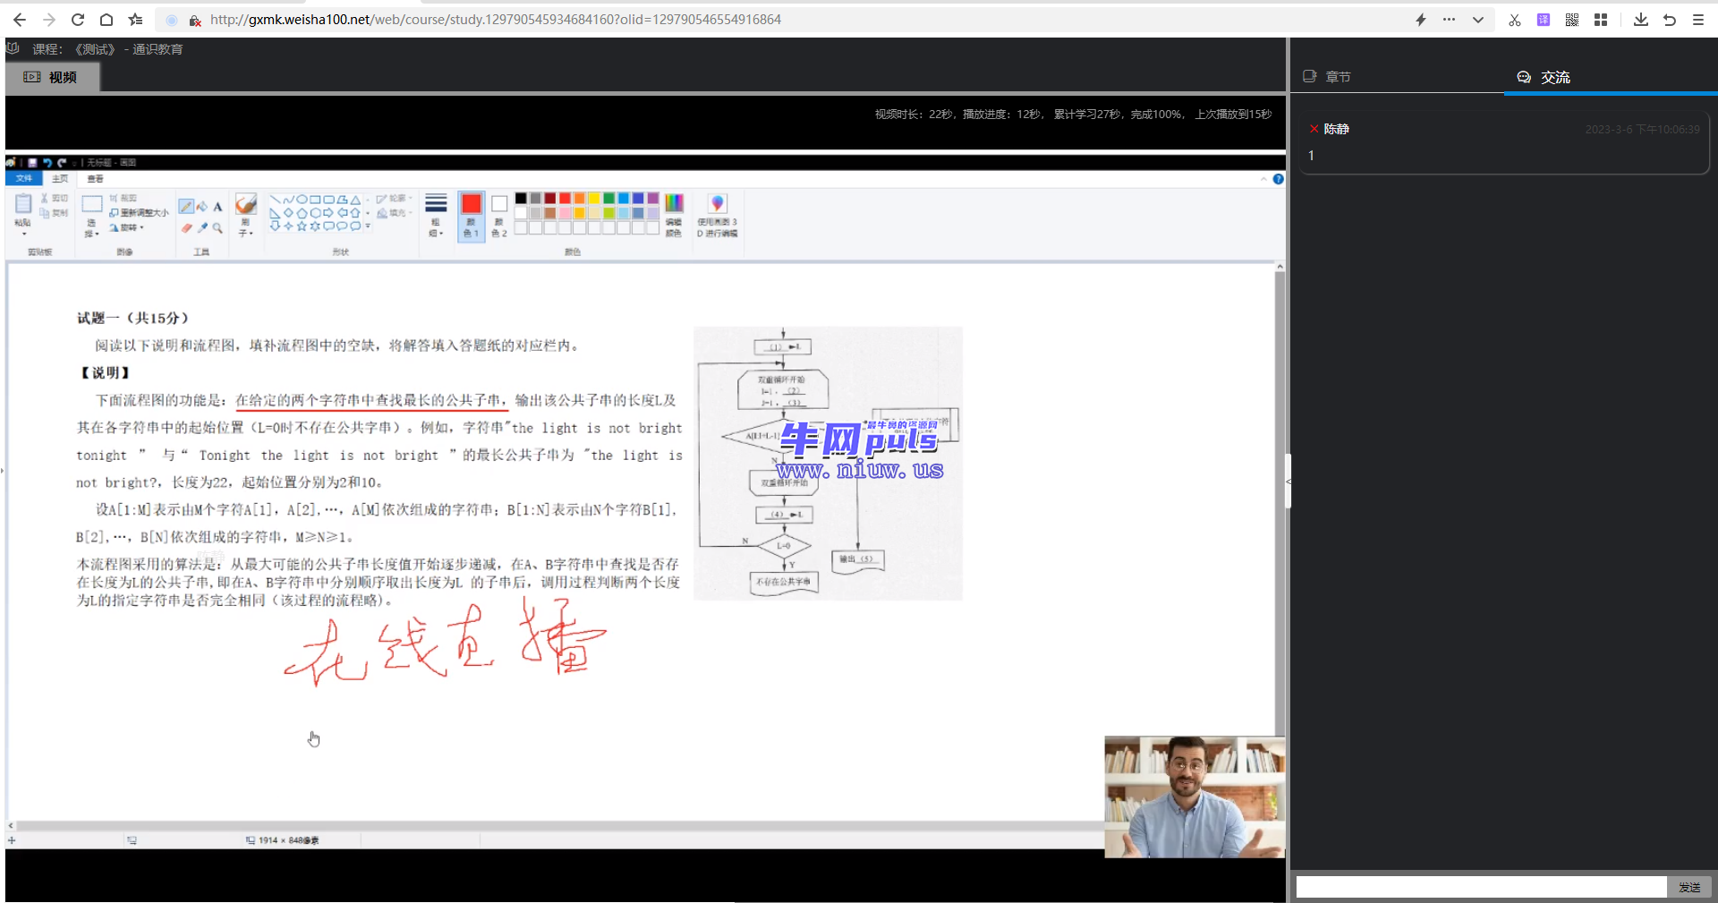Click the presenter webcam thumbnail
This screenshot has height=903, width=1718.
click(1195, 797)
